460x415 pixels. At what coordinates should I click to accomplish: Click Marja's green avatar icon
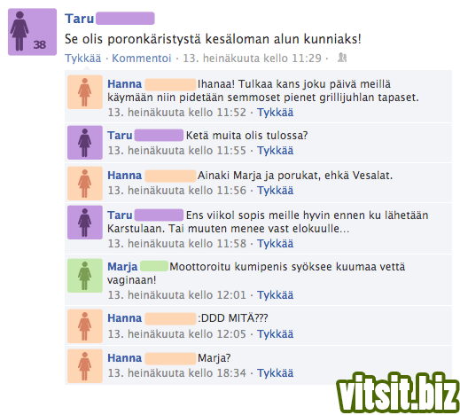pos(85,276)
